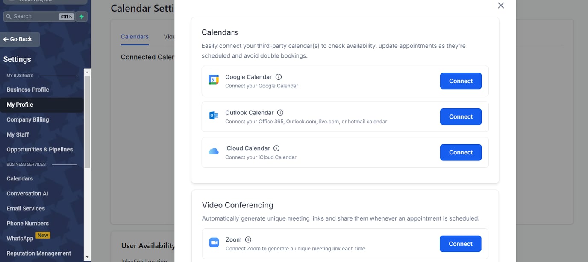588x262 pixels.
Task: Click the magnifier icon in the search bar
Action: point(9,16)
